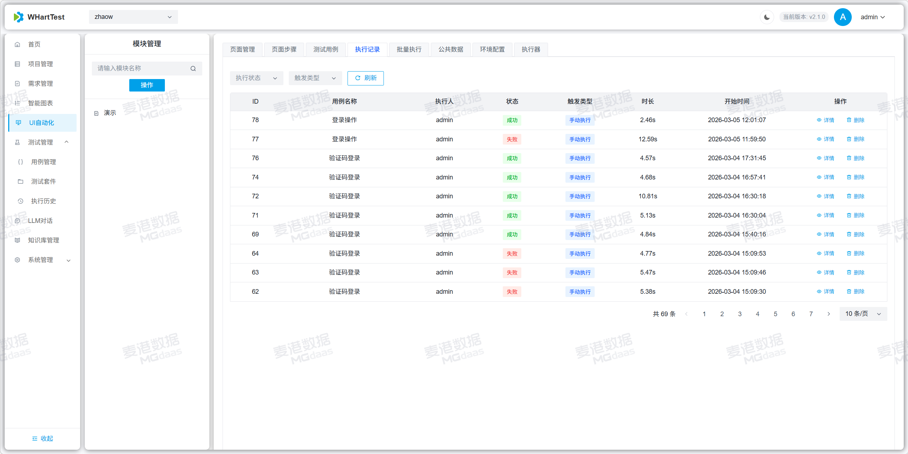Click the WHartTest logo icon
Viewport: 908px width, 454px height.
[19, 17]
